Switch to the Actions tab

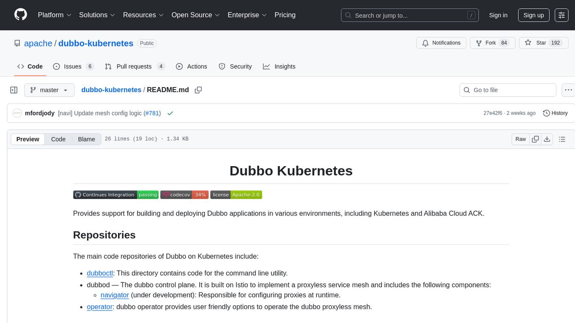(x=192, y=66)
